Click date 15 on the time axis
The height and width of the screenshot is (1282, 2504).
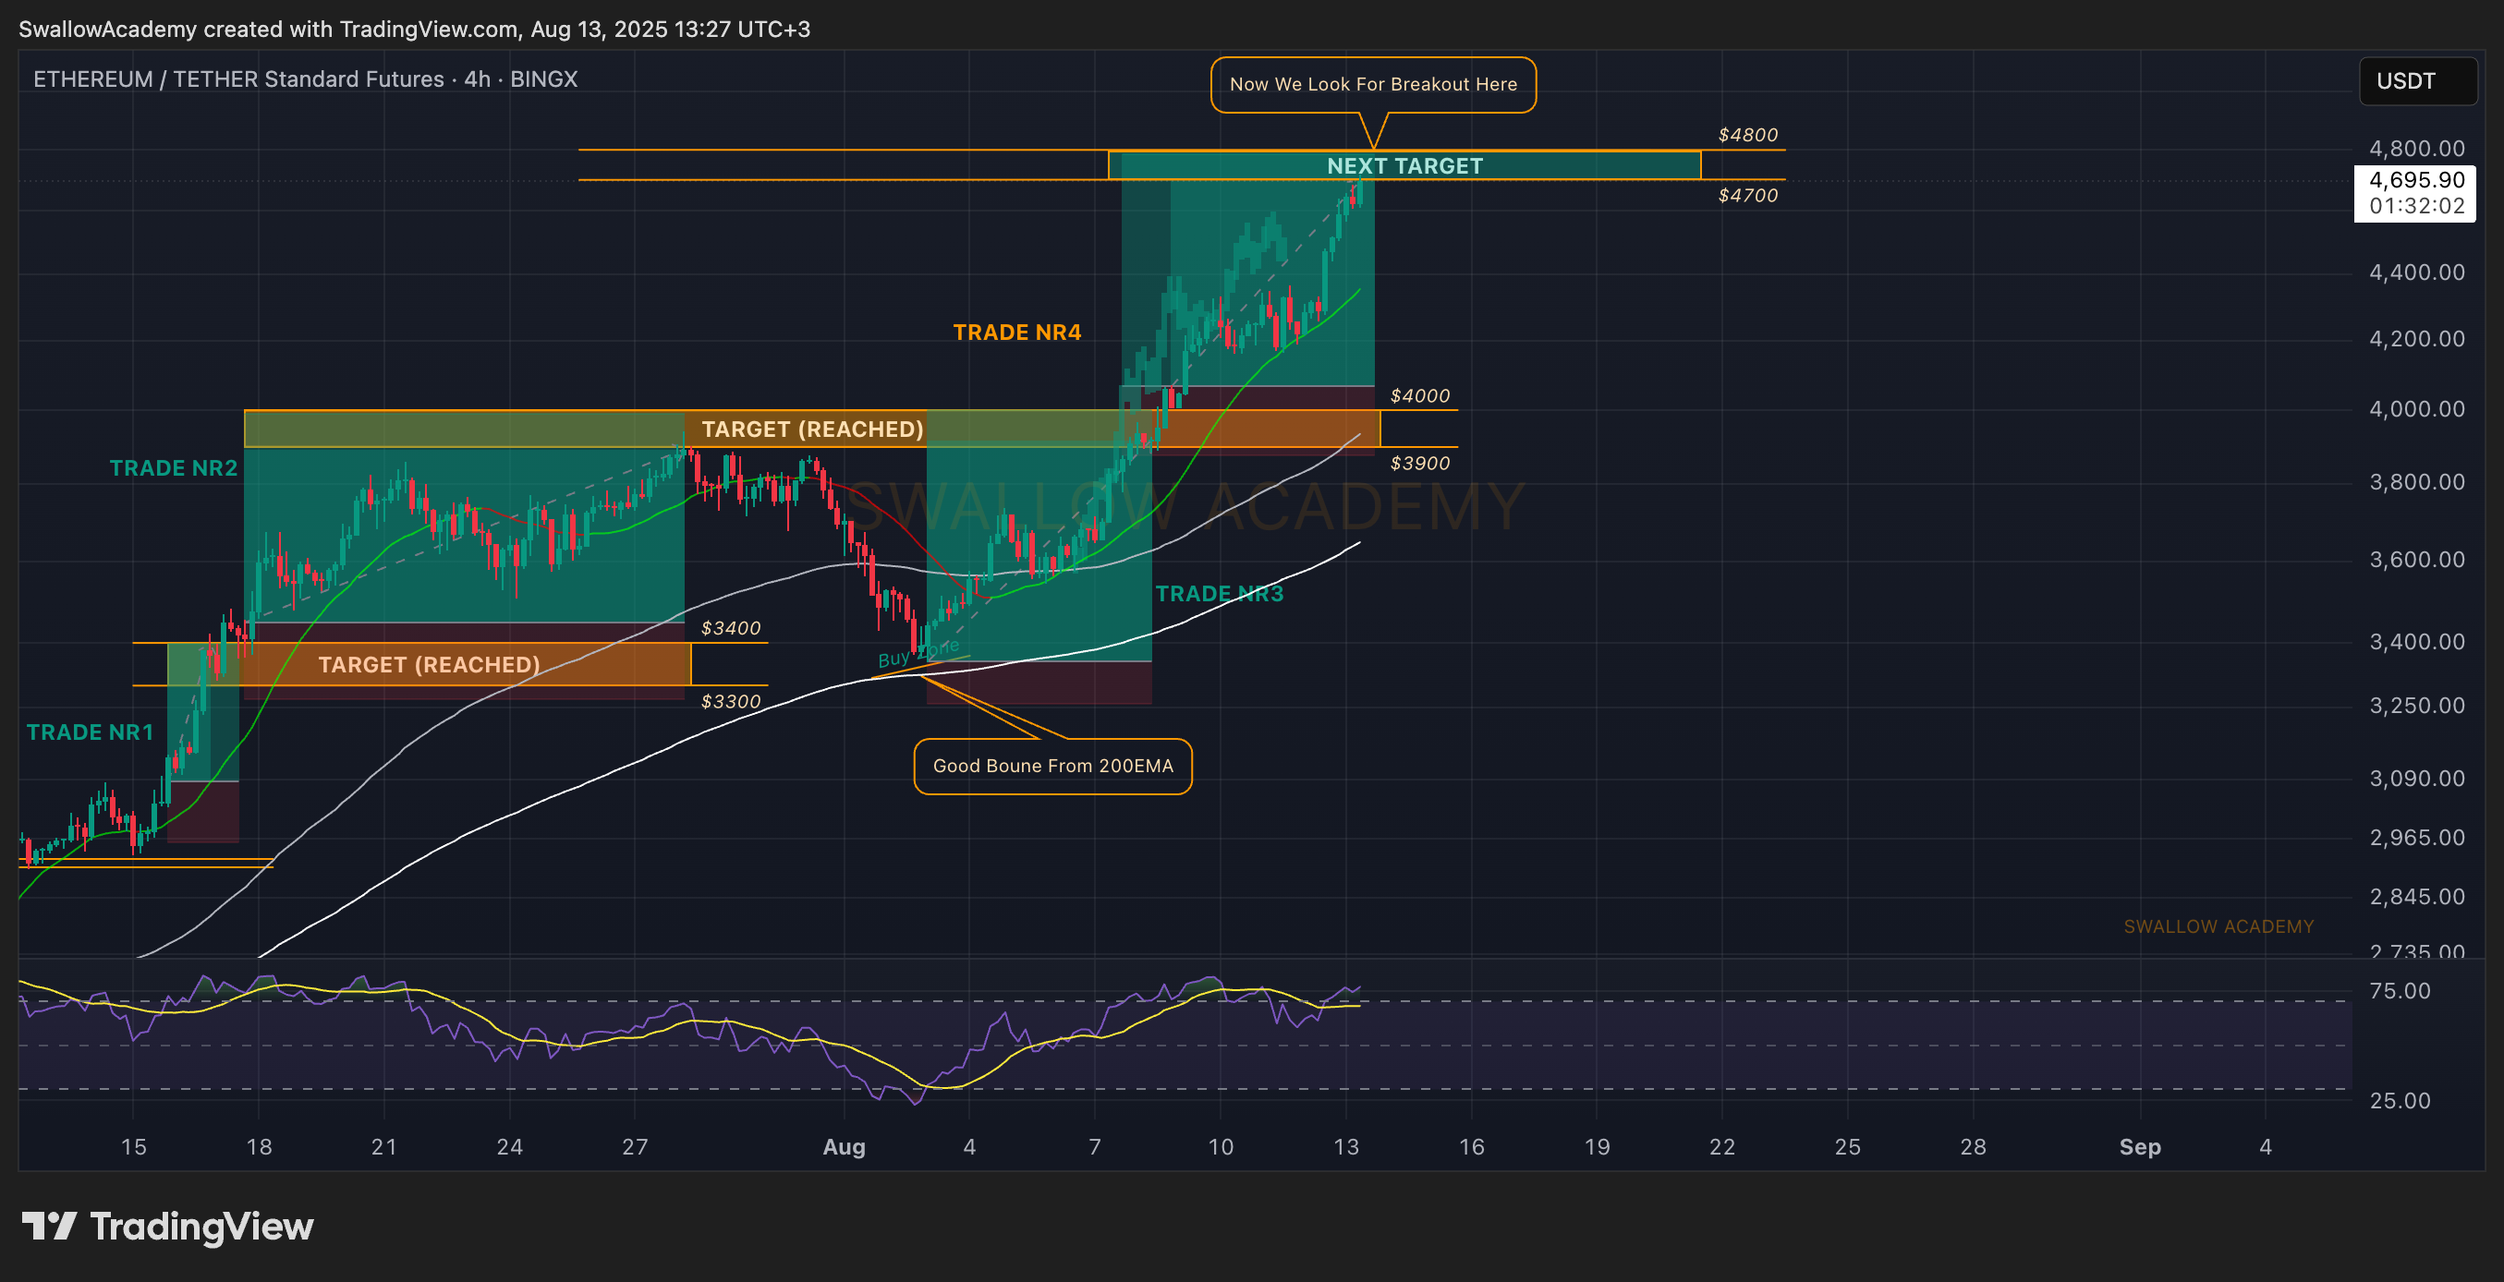[133, 1147]
